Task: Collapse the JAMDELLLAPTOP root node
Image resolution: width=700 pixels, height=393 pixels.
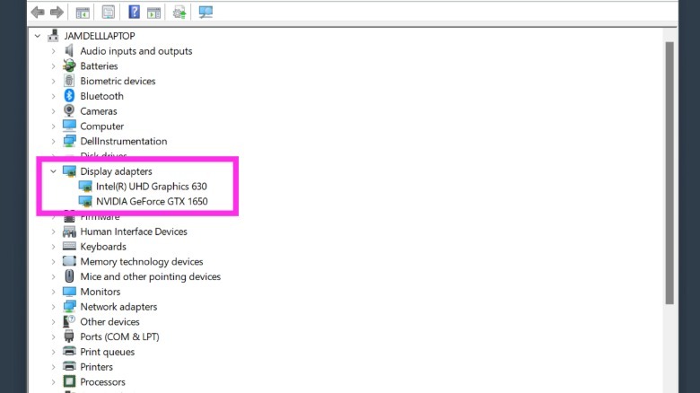Action: (38, 36)
